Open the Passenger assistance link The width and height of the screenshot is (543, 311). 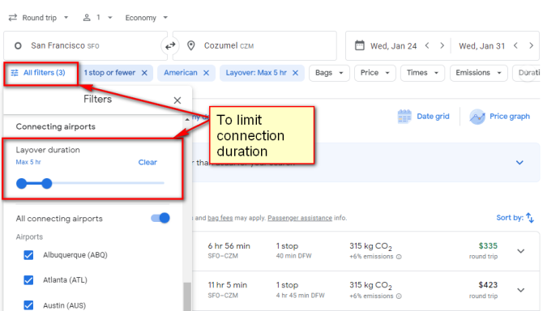pyautogui.click(x=300, y=218)
